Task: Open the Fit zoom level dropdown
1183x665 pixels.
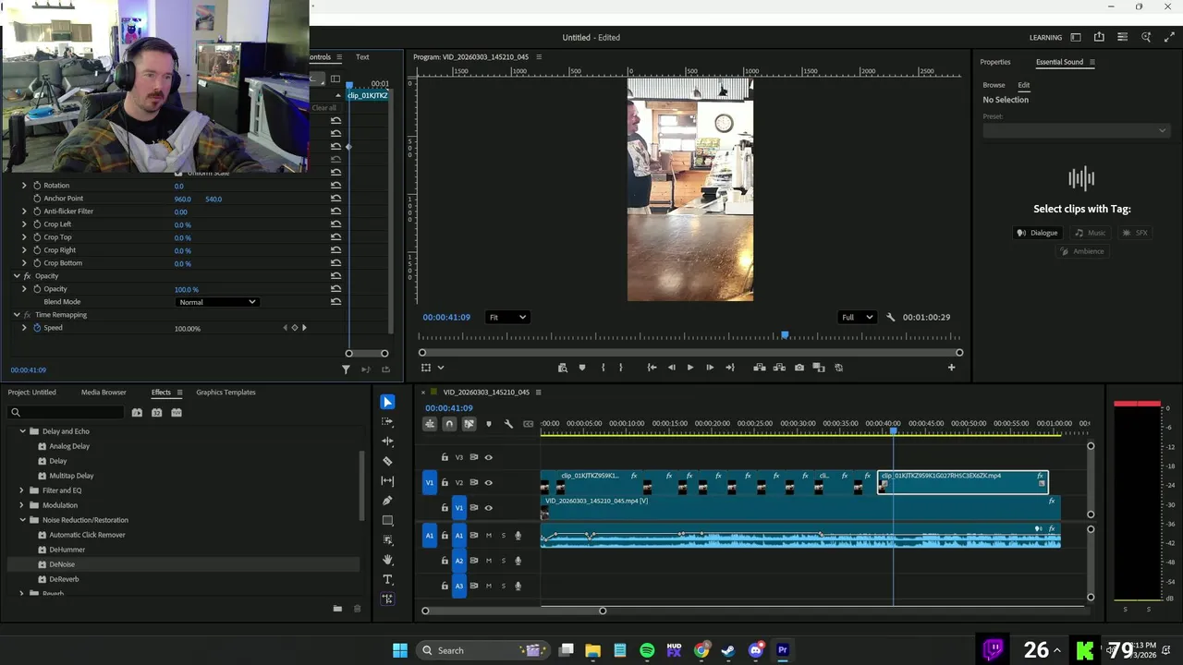Action: point(507,318)
